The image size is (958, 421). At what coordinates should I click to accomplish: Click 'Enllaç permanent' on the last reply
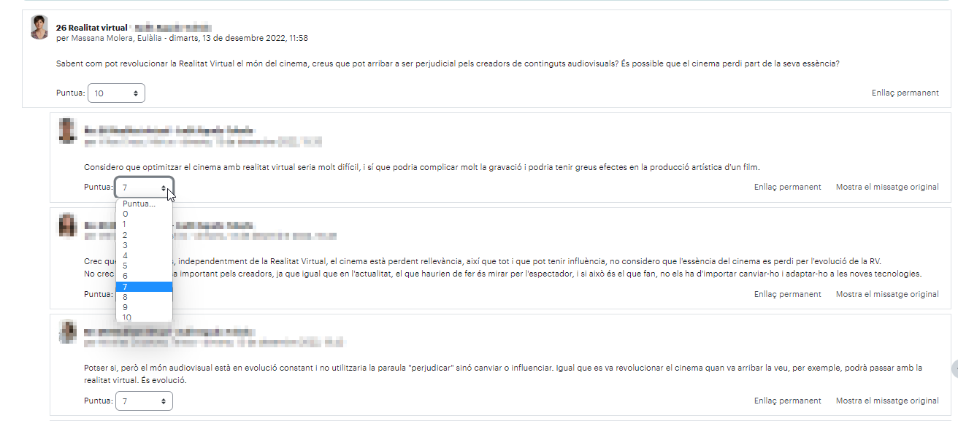click(787, 401)
